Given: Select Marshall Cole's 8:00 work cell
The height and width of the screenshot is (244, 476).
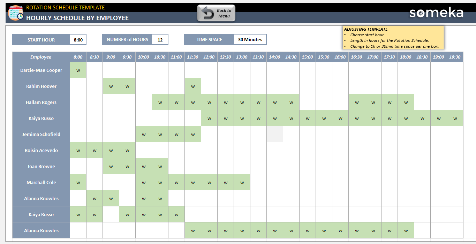Looking at the screenshot, I should [78, 182].
